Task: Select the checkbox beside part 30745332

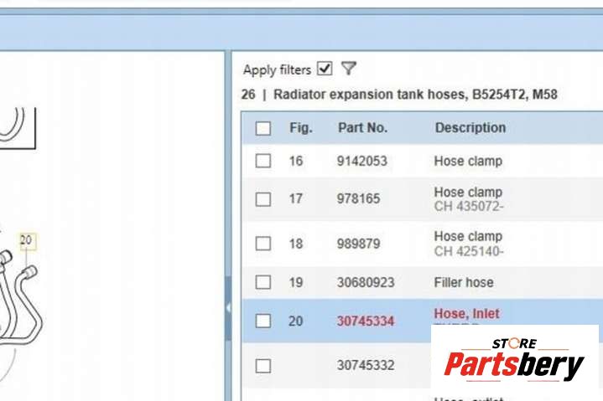Action: (263, 365)
